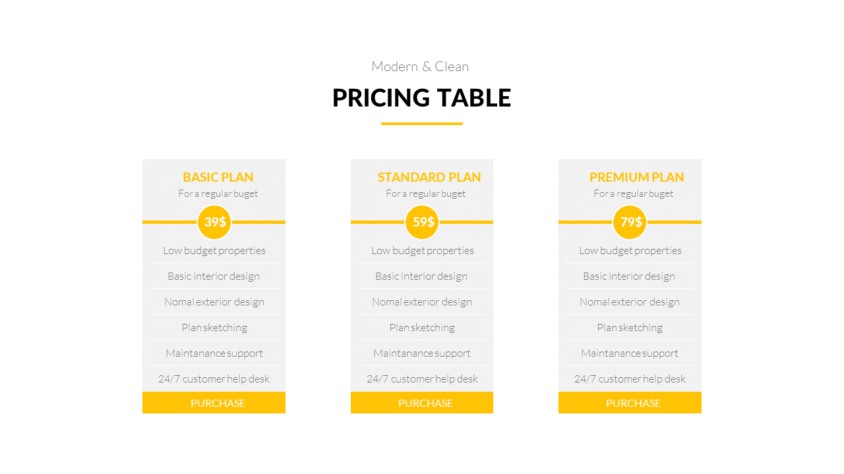Image resolution: width=844 pixels, height=474 pixels.
Task: Select Maintanance support in Standard Plan
Action: pyautogui.click(x=422, y=354)
